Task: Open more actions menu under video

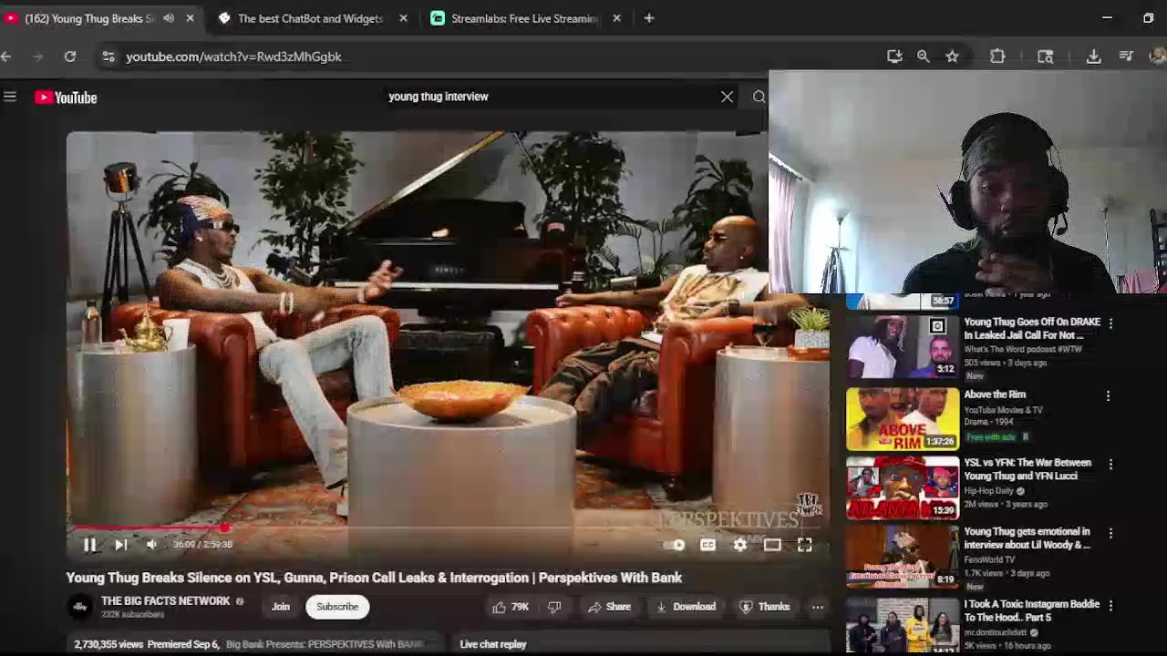Action: [818, 607]
